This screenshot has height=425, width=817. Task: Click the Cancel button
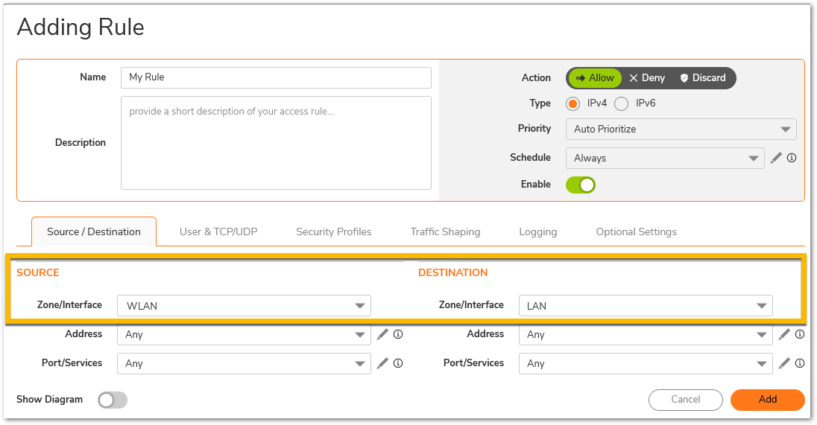coord(686,400)
